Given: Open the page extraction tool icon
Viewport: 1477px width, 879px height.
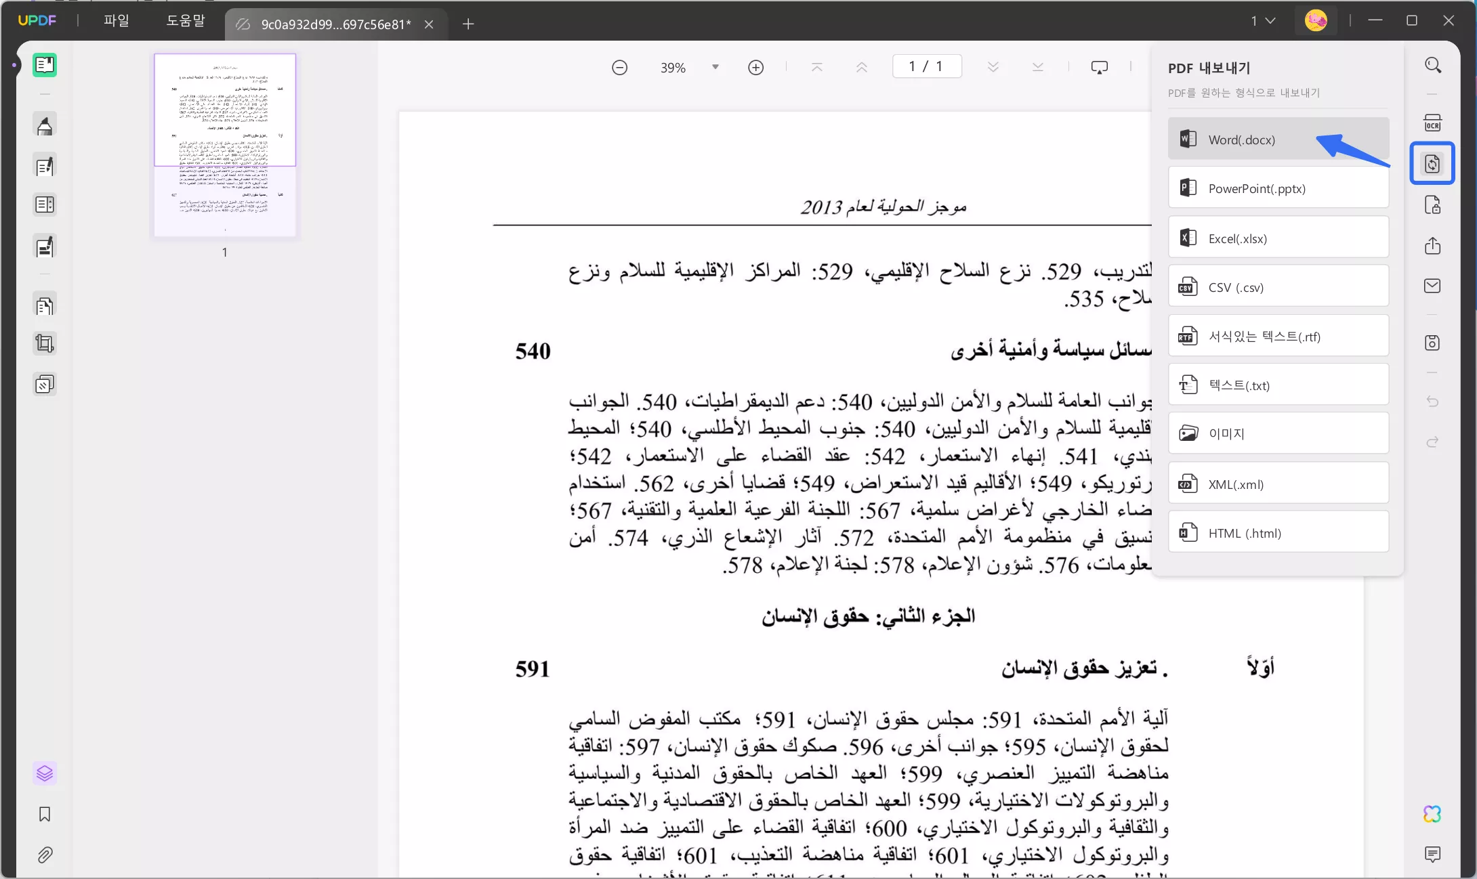Looking at the screenshot, I should 45,306.
